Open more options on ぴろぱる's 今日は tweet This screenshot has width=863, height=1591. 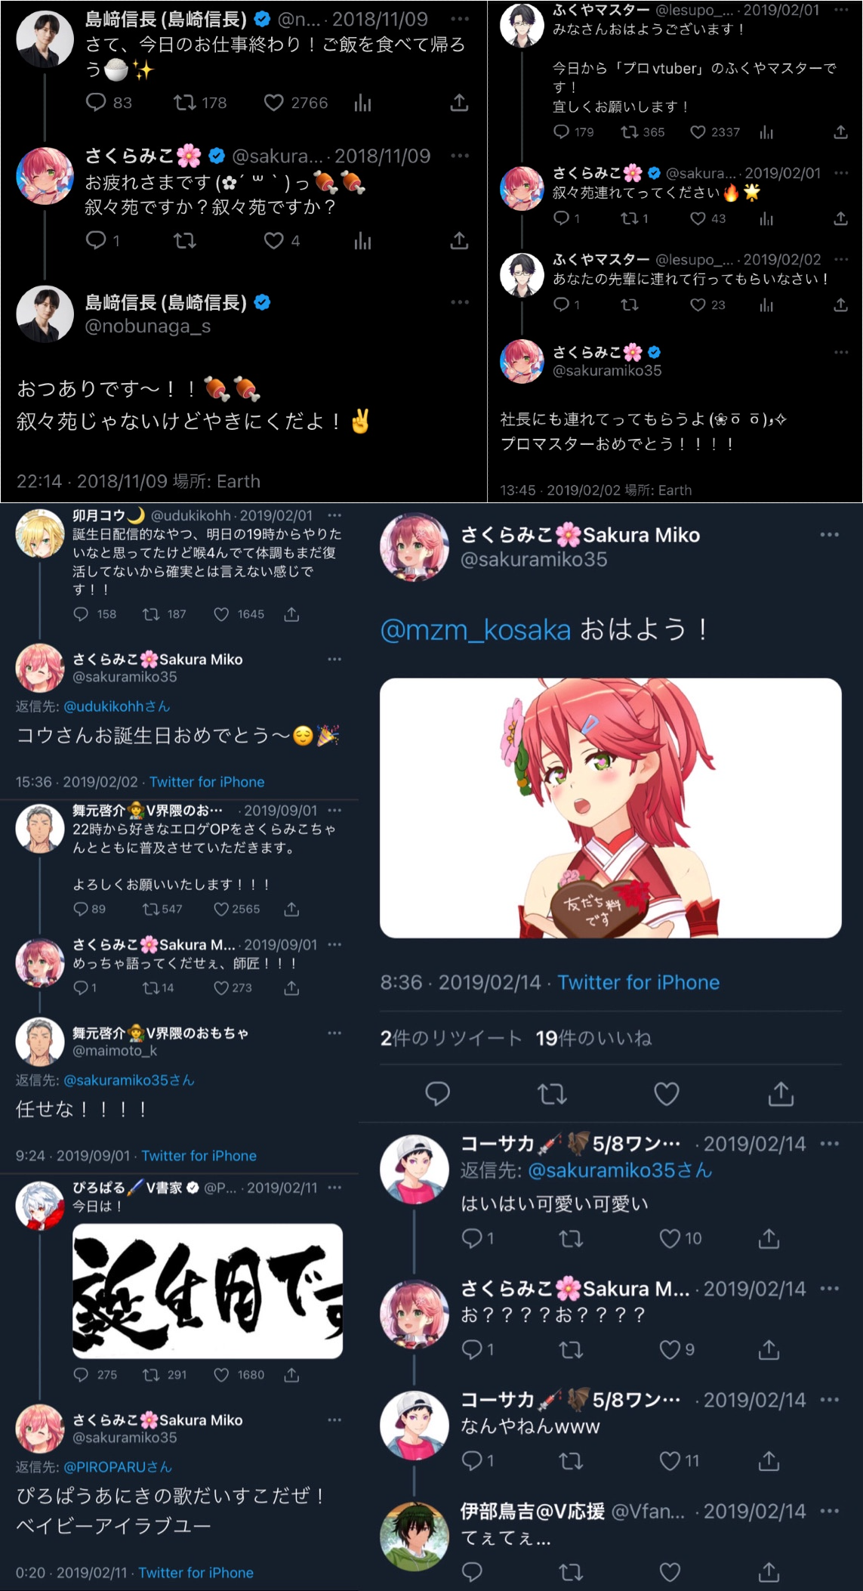(334, 1188)
